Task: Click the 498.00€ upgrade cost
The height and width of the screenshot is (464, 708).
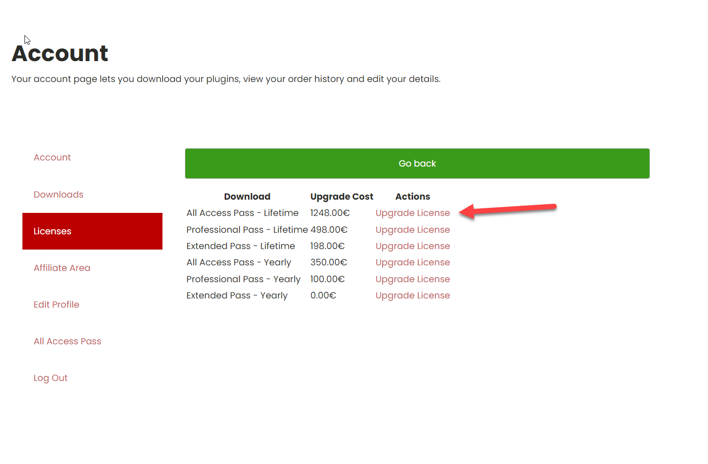Action: pyautogui.click(x=329, y=230)
